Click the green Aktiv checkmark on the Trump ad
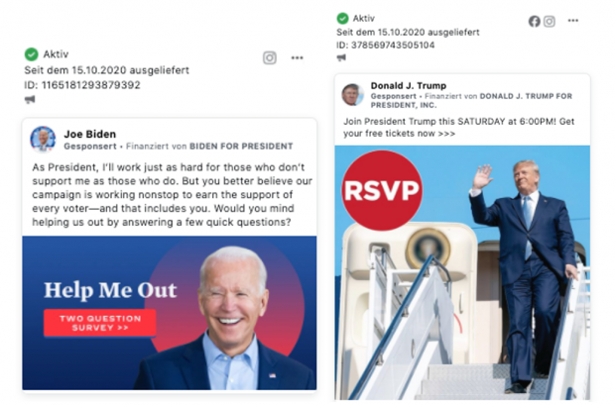615x405 pixels. 342,18
